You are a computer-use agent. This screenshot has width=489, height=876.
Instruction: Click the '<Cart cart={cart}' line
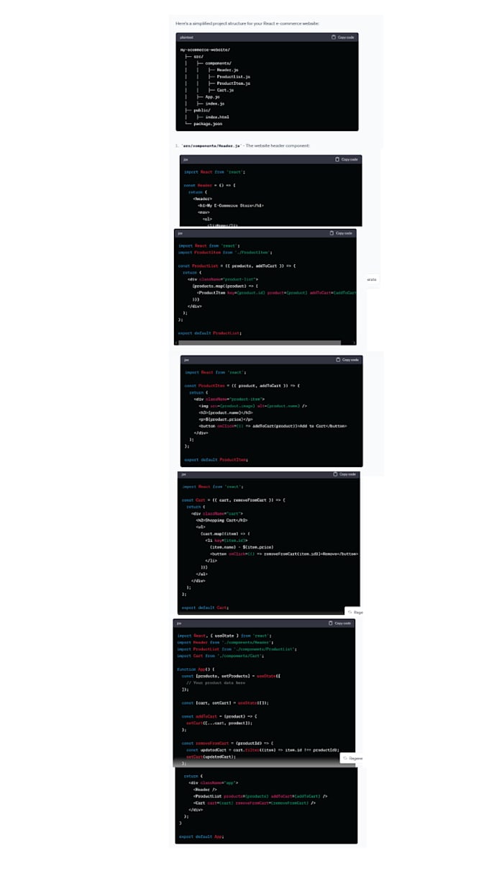255,803
